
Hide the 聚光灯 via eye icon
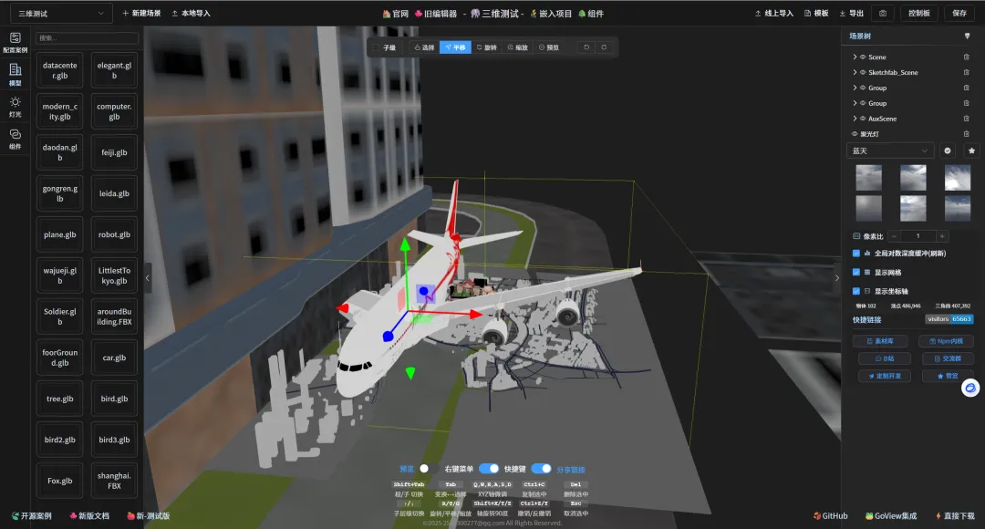click(855, 134)
